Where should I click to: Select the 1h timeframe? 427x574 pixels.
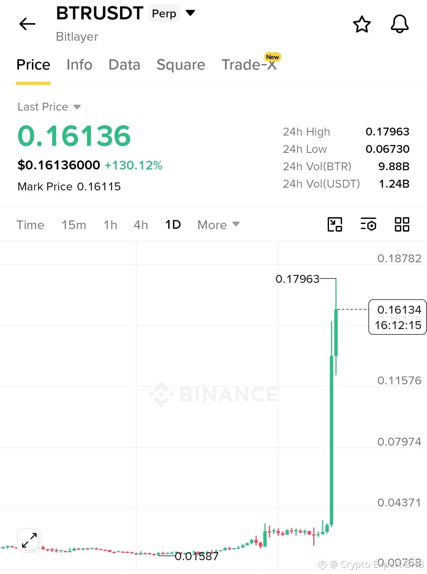pos(110,225)
